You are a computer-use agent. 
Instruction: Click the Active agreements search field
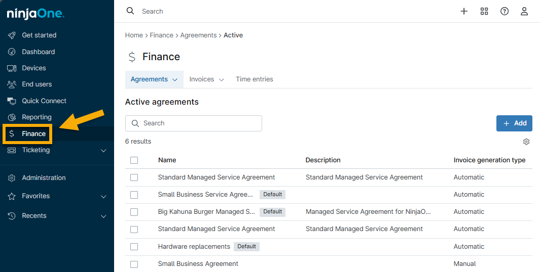[x=194, y=123]
